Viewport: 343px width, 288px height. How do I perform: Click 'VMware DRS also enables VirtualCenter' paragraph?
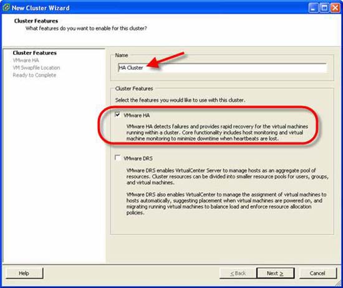point(226,203)
